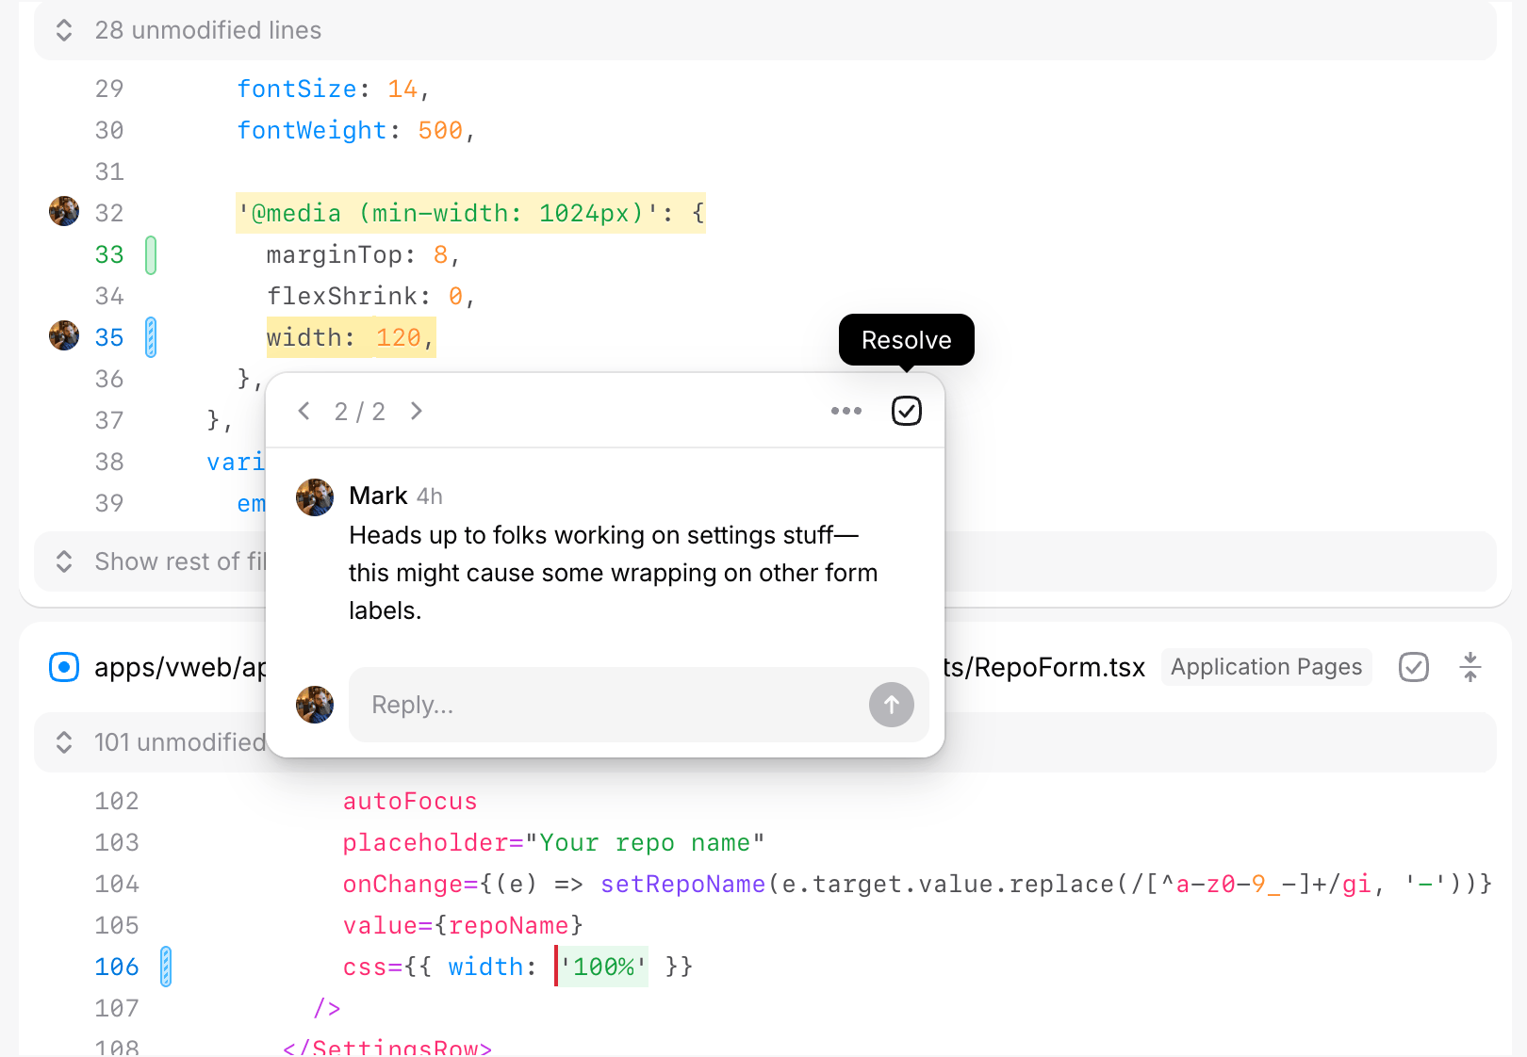Click the blue striped marker on line 106
Viewport: 1527px width, 1057px height.
(166, 967)
